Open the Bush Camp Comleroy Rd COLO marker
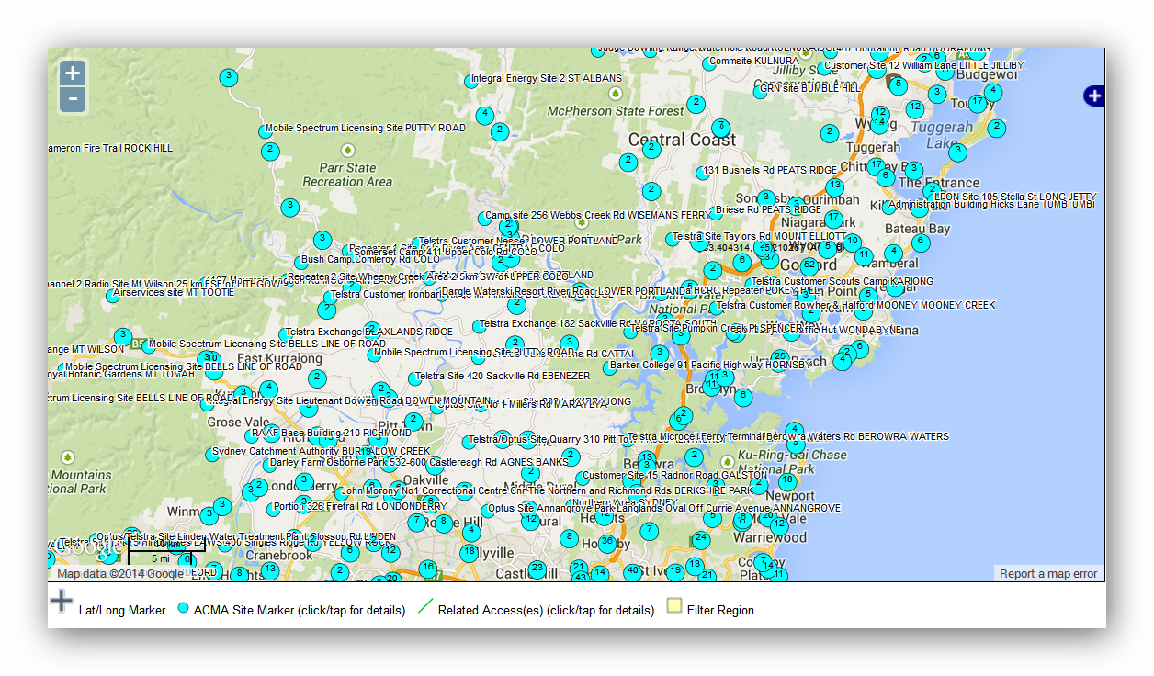 [x=301, y=262]
